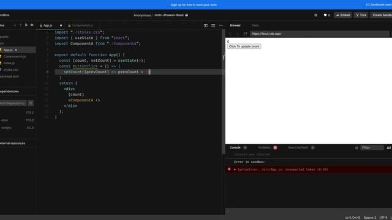
Task: Switch to the Console tab
Action: tap(235, 148)
